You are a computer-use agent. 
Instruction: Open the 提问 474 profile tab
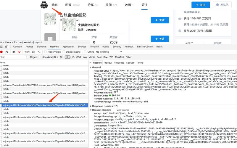coord(111,5)
